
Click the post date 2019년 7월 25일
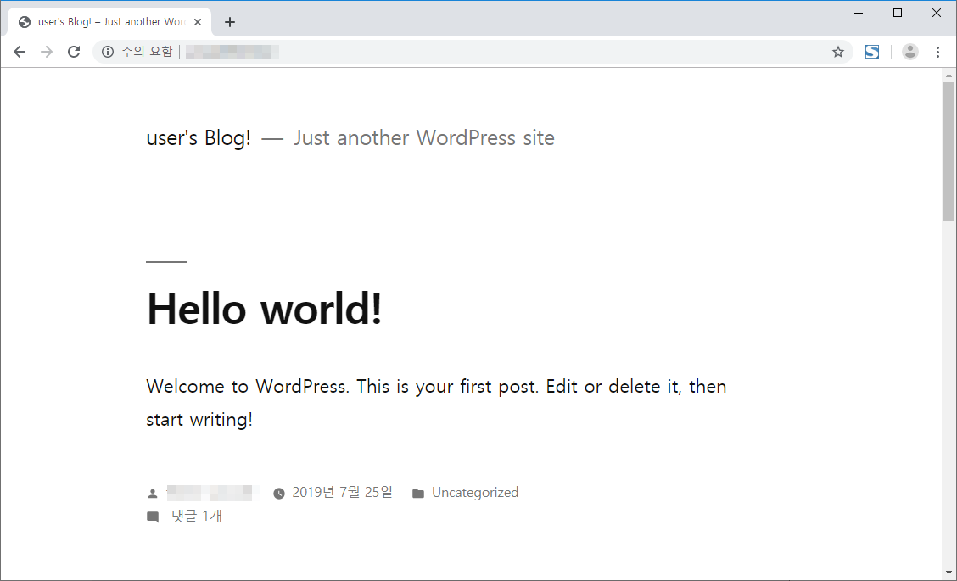[x=343, y=493]
